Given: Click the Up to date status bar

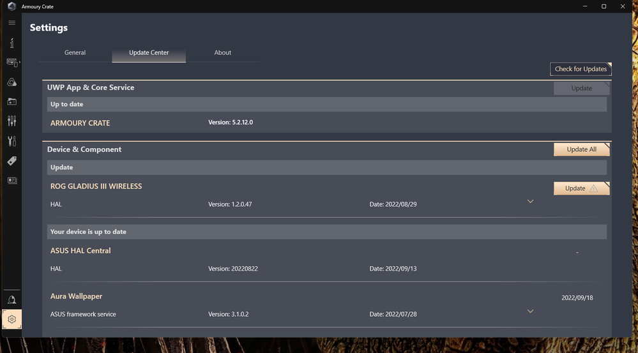Looking at the screenshot, I should click(327, 104).
